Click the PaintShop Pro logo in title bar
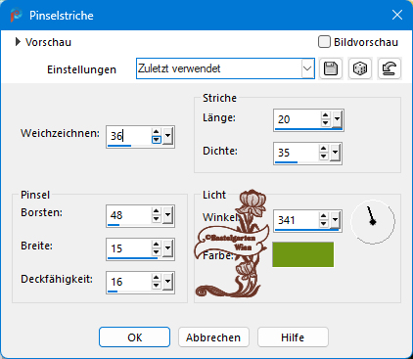Image resolution: width=413 pixels, height=359 pixels. 16,16
